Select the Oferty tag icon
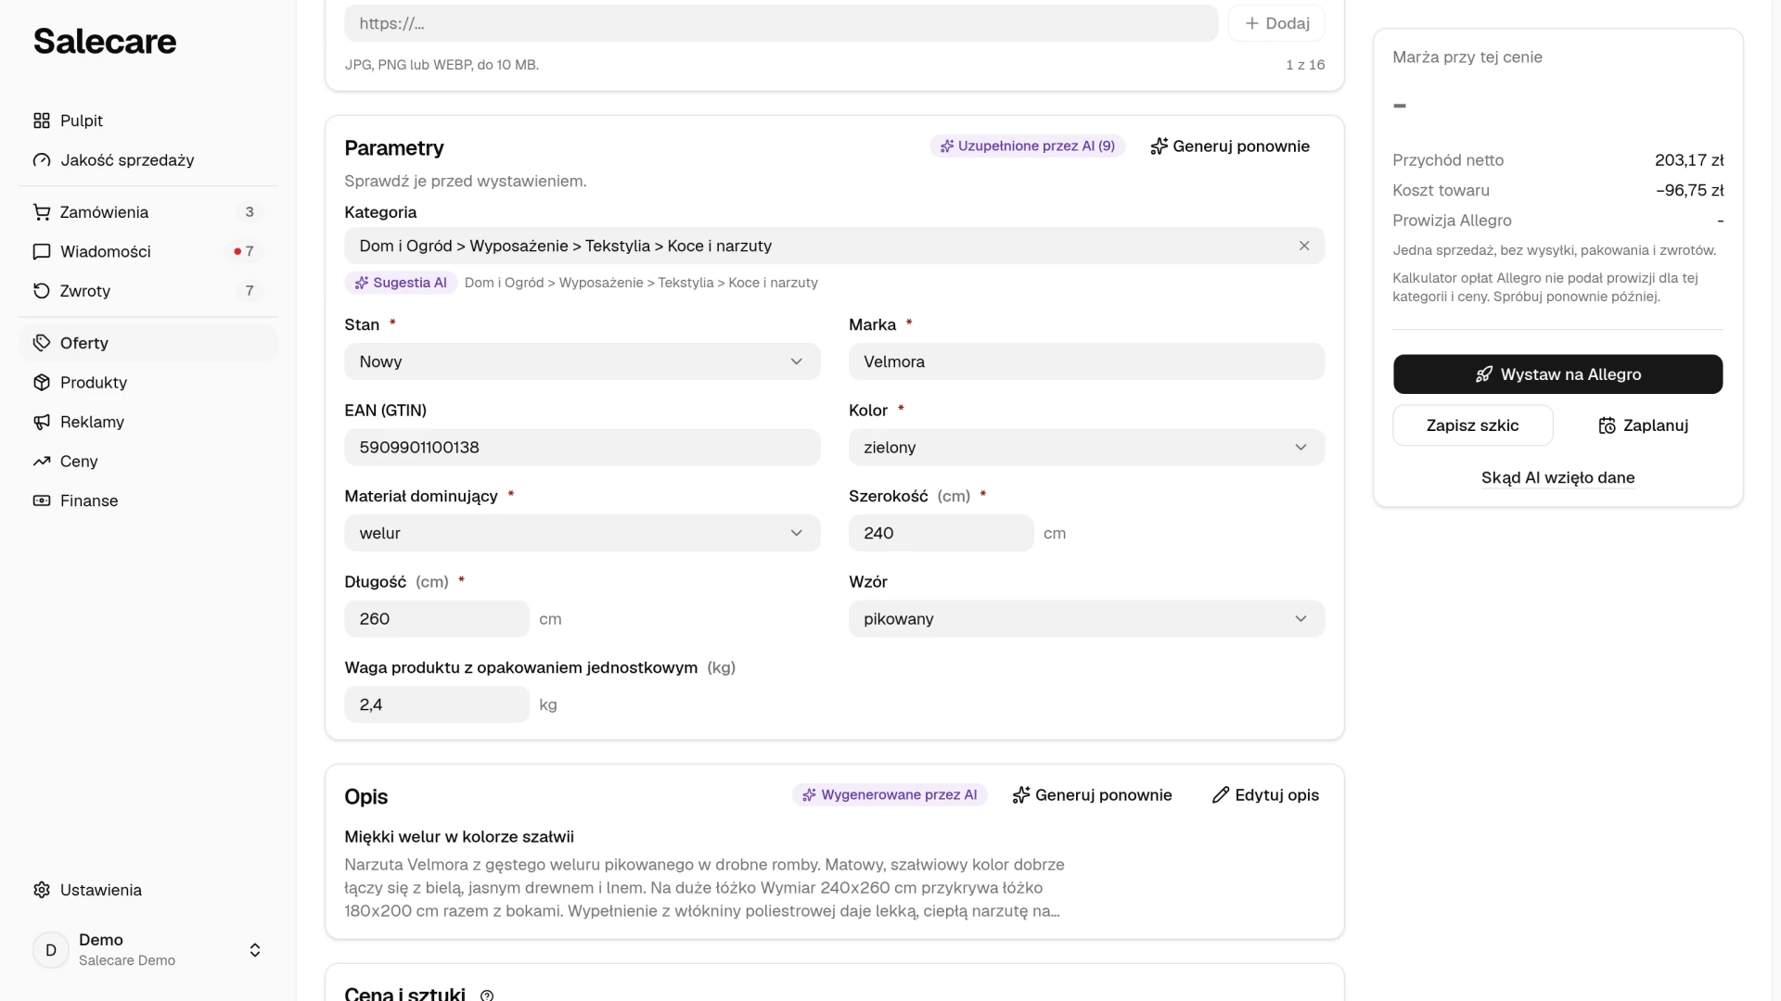Screen dimensions: 1781x1001 (42, 343)
